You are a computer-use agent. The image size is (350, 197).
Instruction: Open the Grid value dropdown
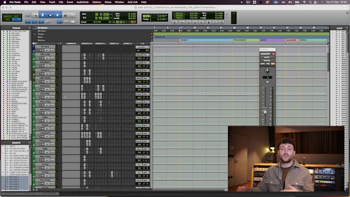pos(166,16)
